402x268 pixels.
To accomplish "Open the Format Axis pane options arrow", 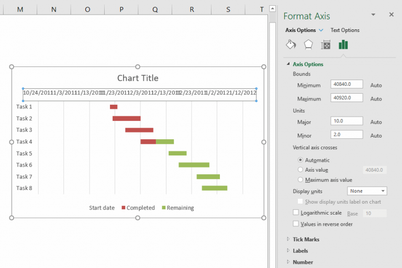I will click(373, 15).
